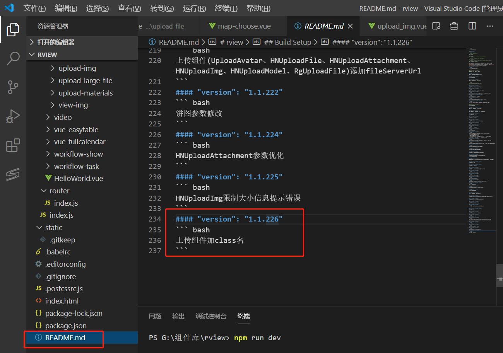Open the Explorer view in activity bar
This screenshot has height=353, width=503.
(x=13, y=29)
